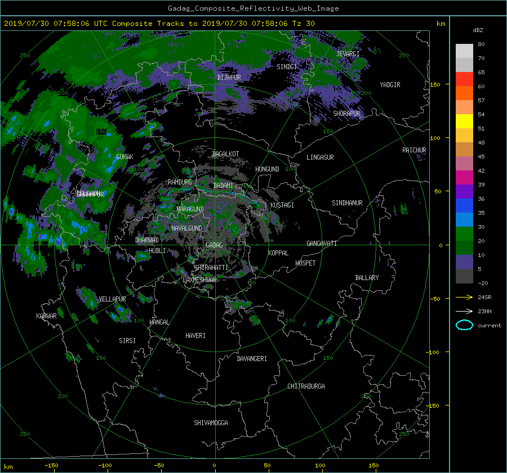Screen dimensions: 507x473
Task: Click the NARAGUND city label
Action: click(x=190, y=209)
